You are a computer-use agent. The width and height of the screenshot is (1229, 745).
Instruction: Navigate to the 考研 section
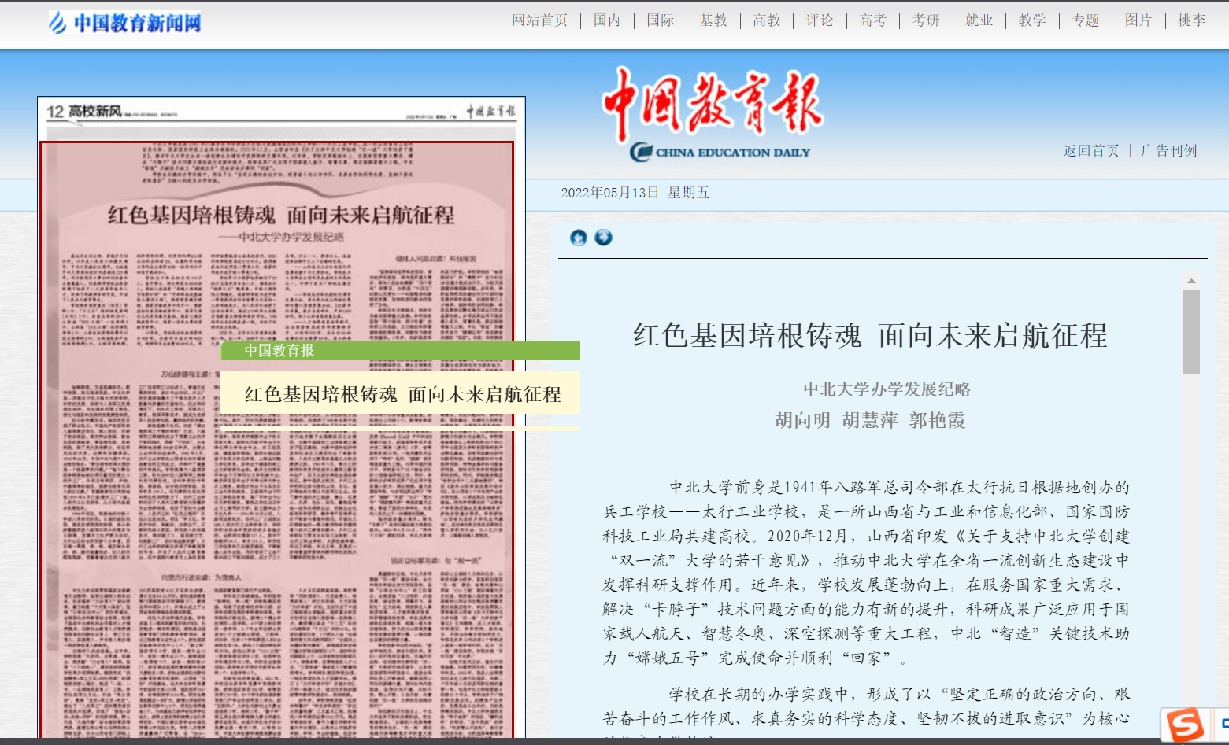pos(926,20)
